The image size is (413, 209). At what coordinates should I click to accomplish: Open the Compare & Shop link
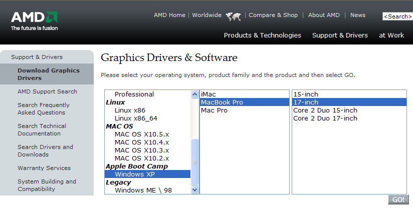tap(273, 15)
